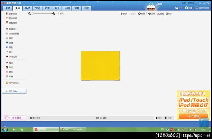Switch to the 边框 tab
The width and height of the screenshot is (212, 139).
tap(47, 8)
